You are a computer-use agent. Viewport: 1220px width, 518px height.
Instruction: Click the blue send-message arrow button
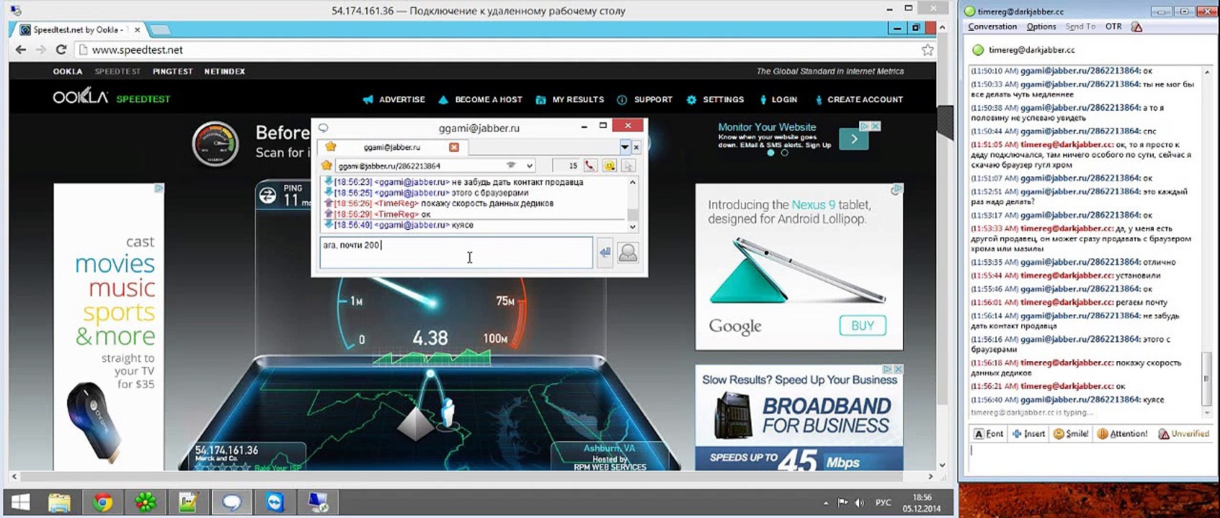(x=604, y=253)
